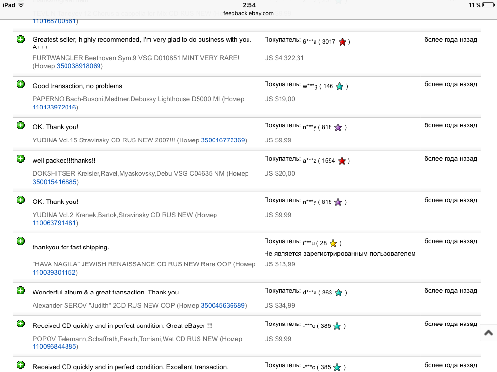Screen dimensions: 497x372
Task: Open item number 110096844885 link
Action: point(54,346)
